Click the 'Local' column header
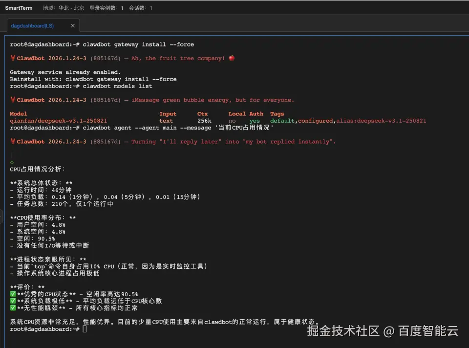 [237, 114]
